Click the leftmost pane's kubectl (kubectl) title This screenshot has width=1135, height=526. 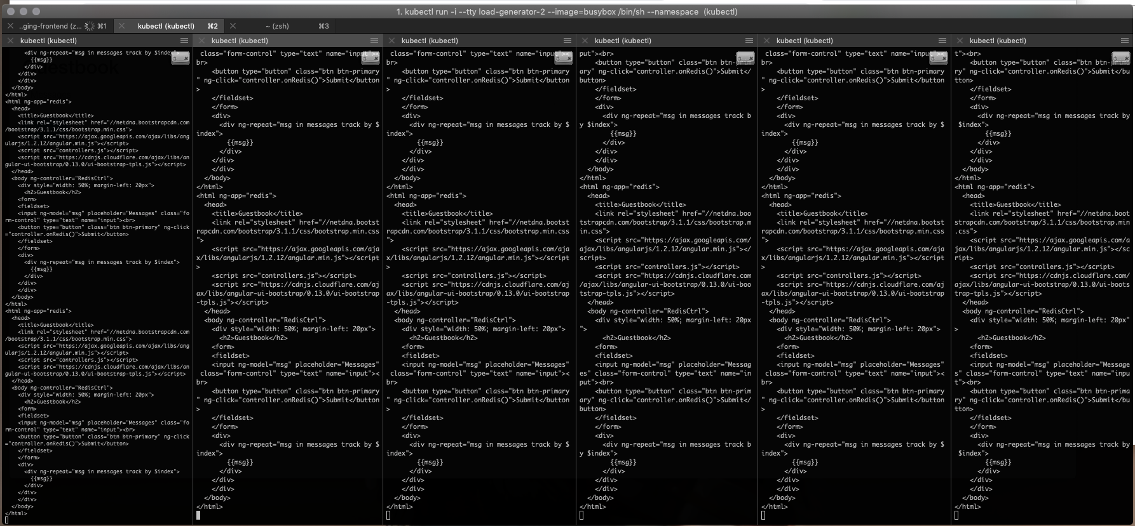48,41
